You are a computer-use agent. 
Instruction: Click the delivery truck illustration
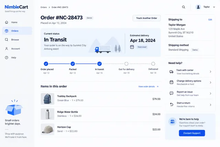(x=103, y=49)
